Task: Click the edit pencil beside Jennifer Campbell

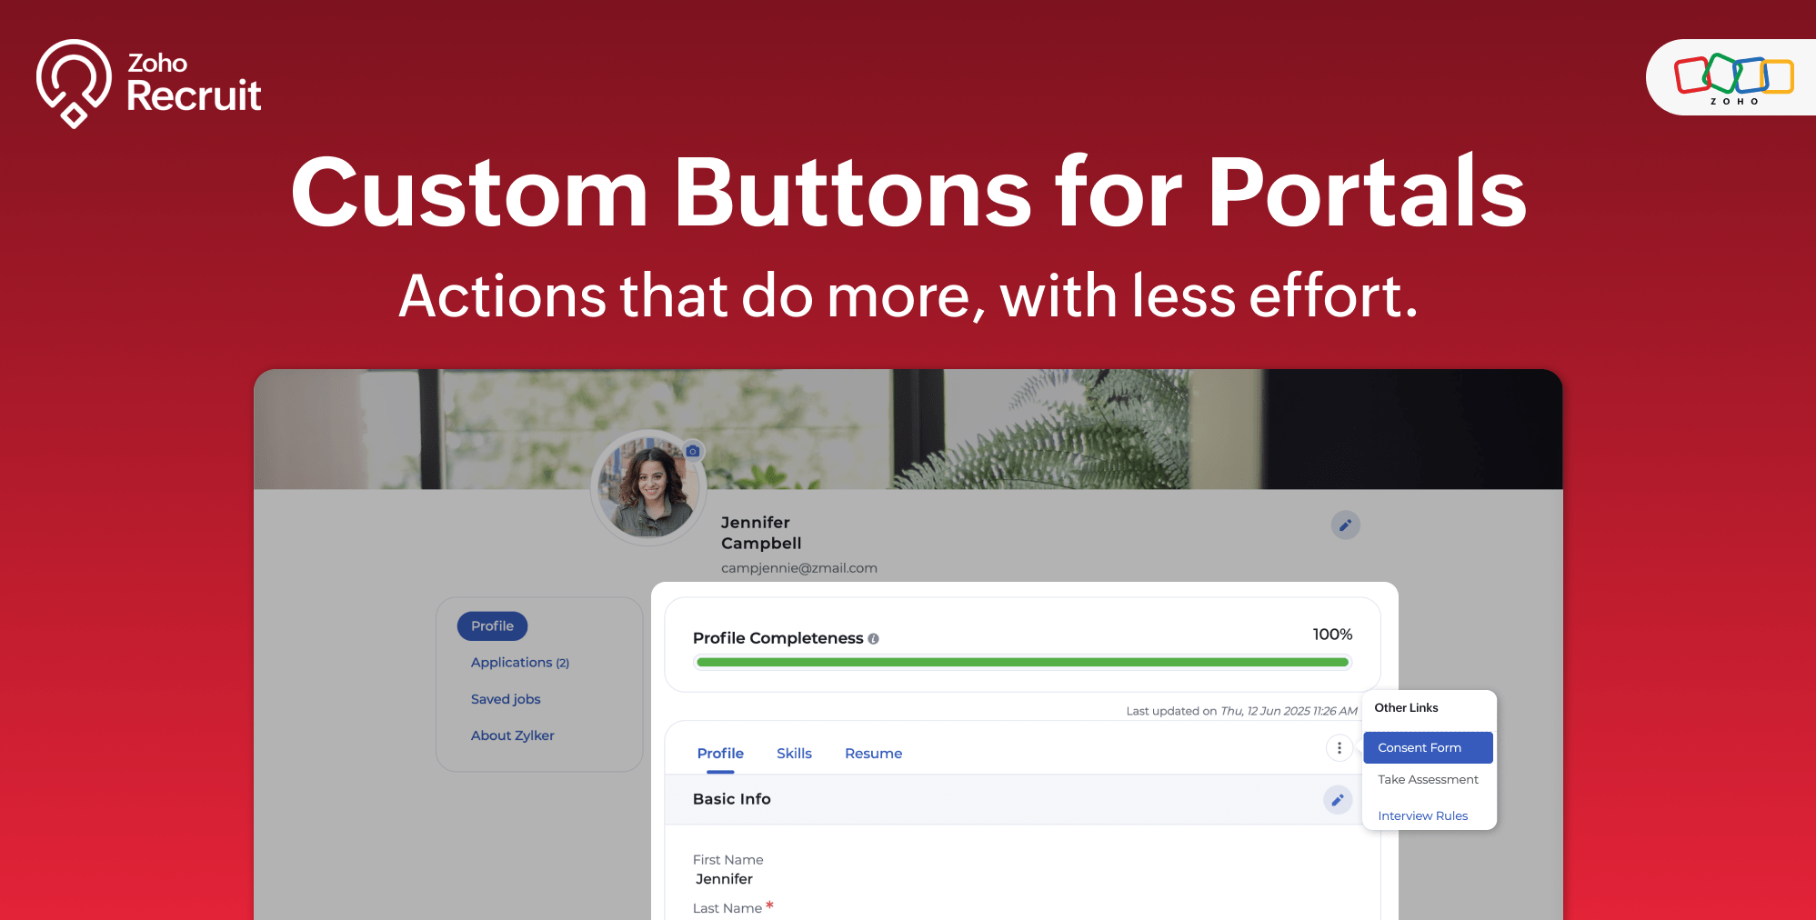Action: point(1346,525)
